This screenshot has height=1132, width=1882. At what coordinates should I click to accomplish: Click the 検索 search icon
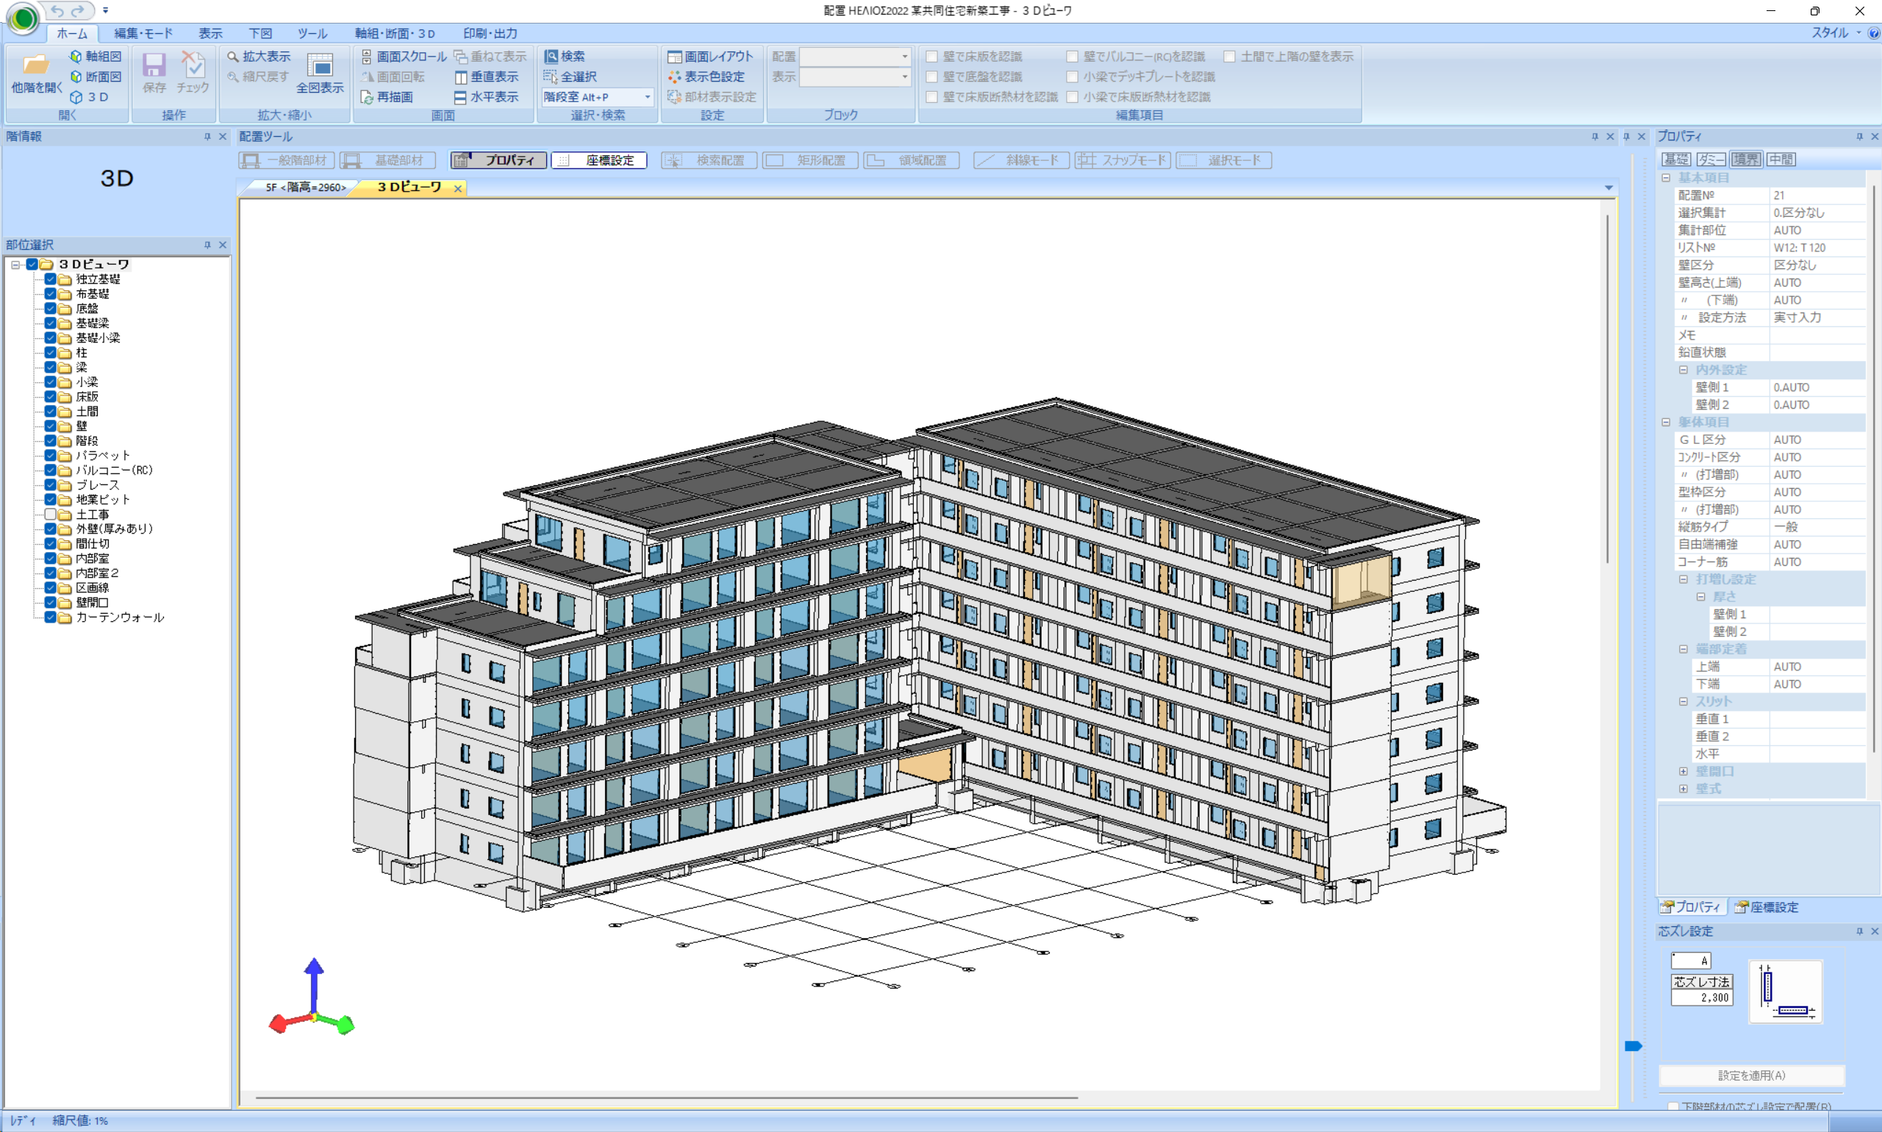coord(551,57)
